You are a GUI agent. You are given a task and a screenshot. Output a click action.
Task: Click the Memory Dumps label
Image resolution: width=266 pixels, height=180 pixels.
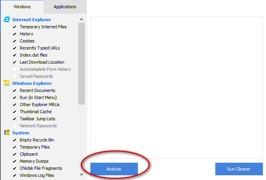coord(34,161)
